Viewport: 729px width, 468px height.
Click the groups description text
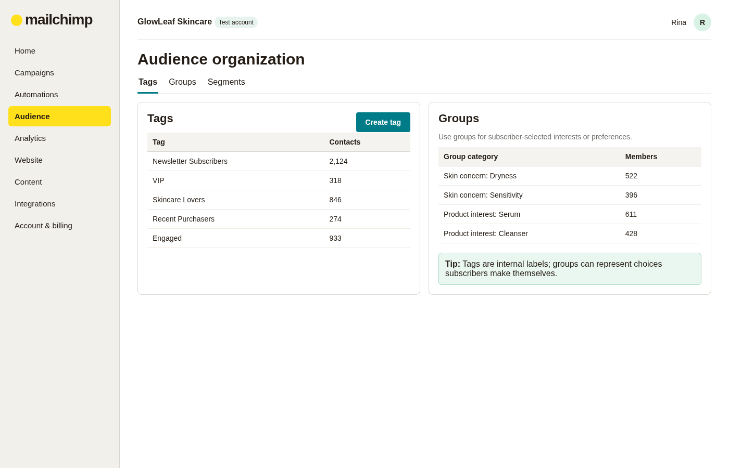[x=535, y=137]
